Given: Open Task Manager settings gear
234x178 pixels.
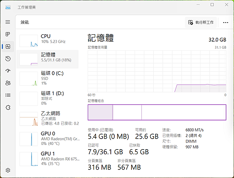Looking at the screenshot, I should pos(8,170).
